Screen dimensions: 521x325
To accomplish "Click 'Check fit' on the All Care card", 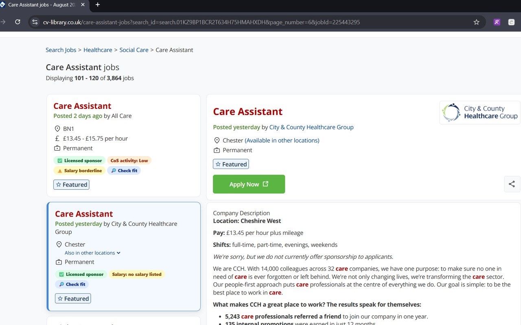I will (124, 171).
